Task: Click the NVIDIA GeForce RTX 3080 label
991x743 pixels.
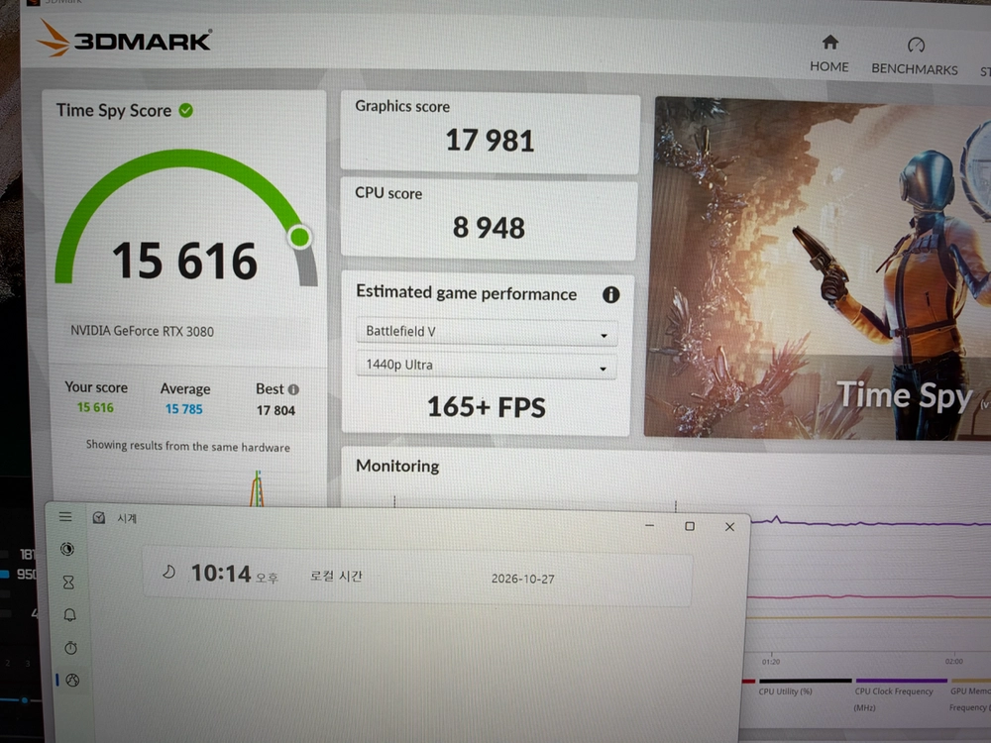Action: point(142,331)
